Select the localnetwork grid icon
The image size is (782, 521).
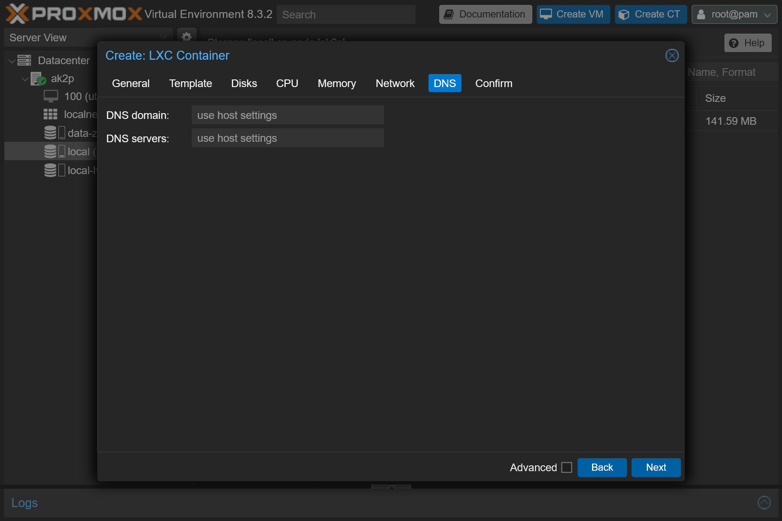[50, 114]
